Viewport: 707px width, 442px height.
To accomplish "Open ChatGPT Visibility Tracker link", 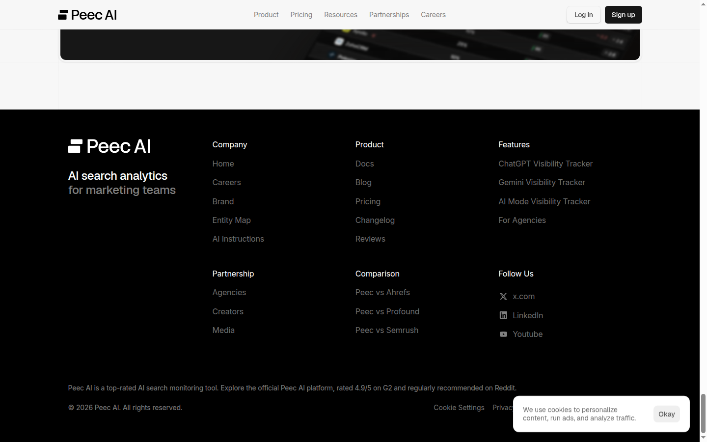I will coord(545,164).
